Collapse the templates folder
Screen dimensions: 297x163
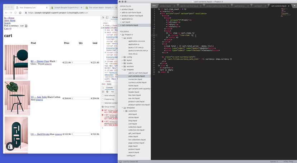(122, 108)
